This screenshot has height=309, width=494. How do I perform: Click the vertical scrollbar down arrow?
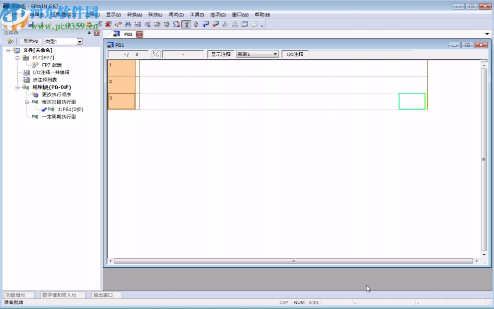tap(484, 254)
